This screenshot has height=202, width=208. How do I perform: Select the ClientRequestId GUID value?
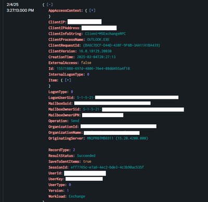click(122, 45)
